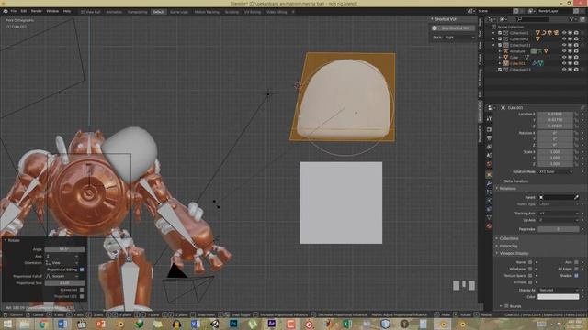This screenshot has height=330, width=588.
Task: Adjust the Rotate Angle slider field
Action: (64, 249)
